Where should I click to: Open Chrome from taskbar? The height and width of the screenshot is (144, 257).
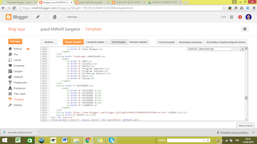pyautogui.click(x=88, y=140)
